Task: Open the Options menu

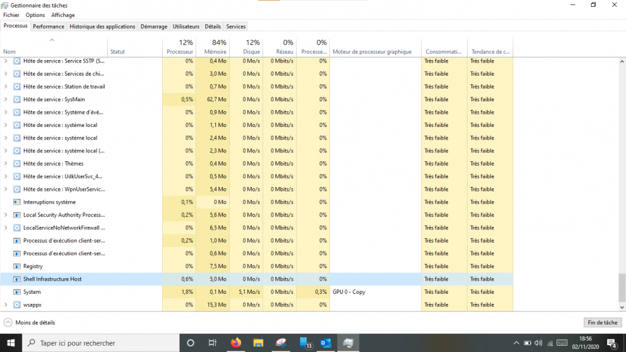Action: [x=35, y=15]
